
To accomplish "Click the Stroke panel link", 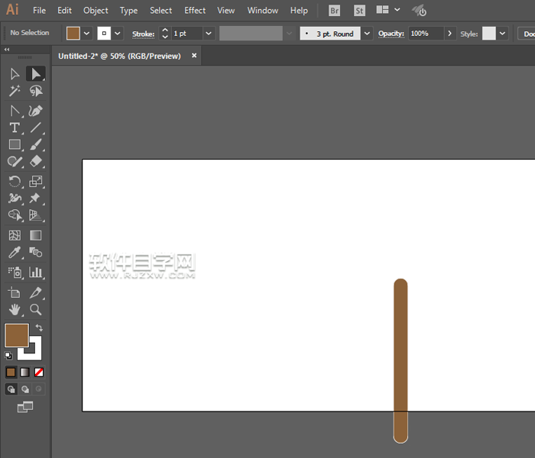I will coord(143,34).
